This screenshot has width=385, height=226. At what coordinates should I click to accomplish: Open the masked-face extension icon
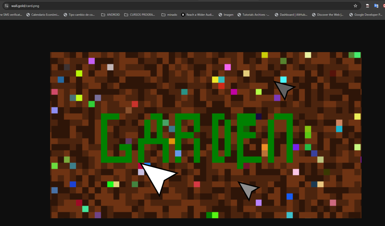point(368,6)
